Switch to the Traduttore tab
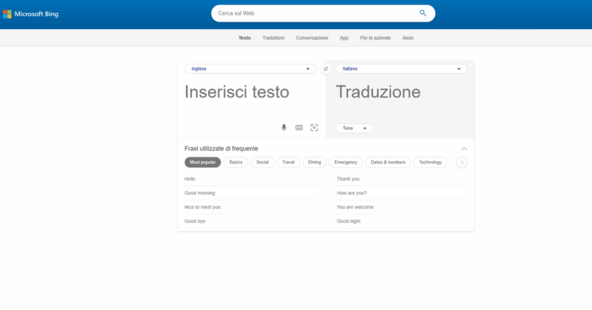Image resolution: width=592 pixels, height=310 pixels. pos(273,38)
